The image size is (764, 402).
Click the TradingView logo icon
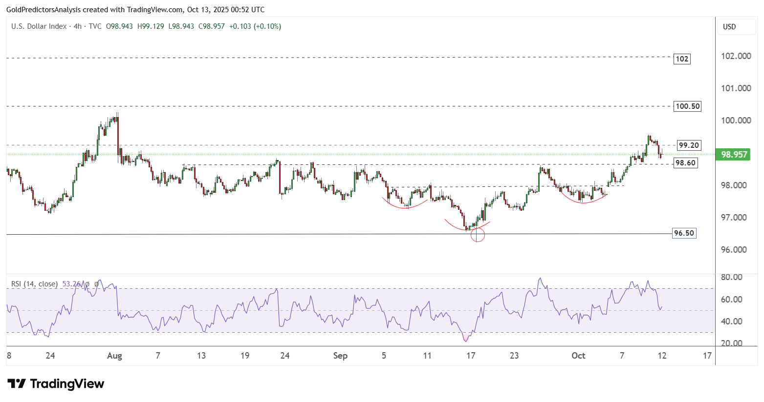coord(17,383)
